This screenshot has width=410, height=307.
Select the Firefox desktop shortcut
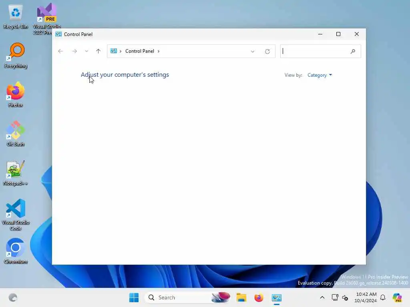pyautogui.click(x=16, y=94)
